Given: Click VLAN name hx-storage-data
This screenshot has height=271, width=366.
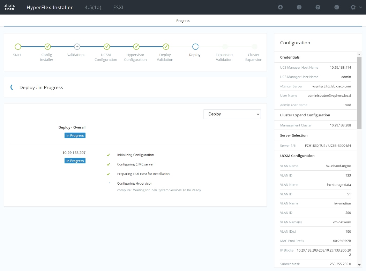Looking at the screenshot, I should [339, 185].
